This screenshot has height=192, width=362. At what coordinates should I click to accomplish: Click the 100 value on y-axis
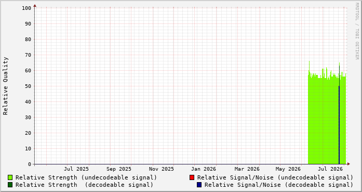(26, 8)
